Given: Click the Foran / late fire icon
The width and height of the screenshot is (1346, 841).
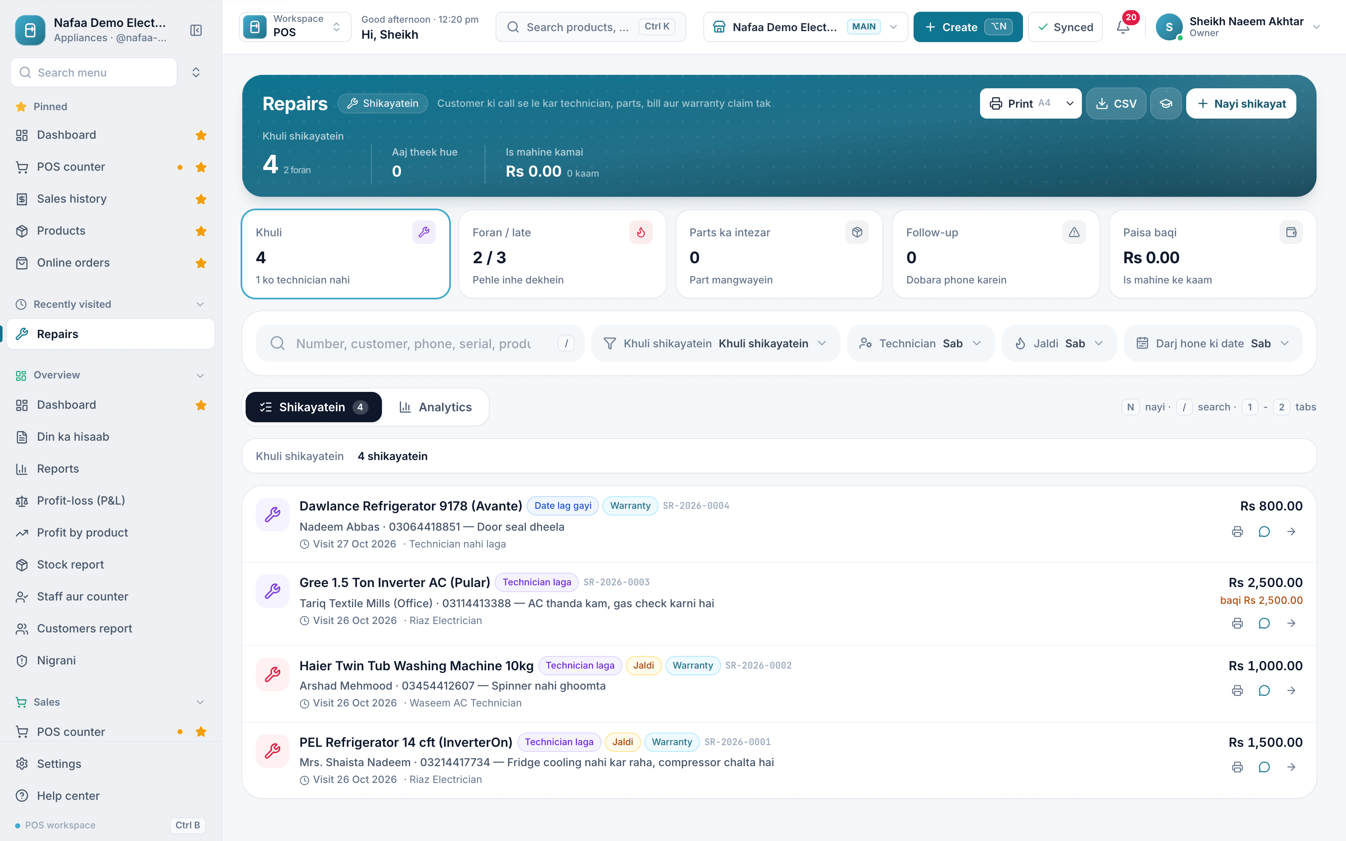Looking at the screenshot, I should 641,233.
